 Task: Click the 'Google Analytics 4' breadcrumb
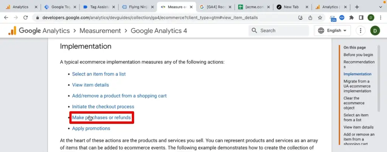(159, 31)
